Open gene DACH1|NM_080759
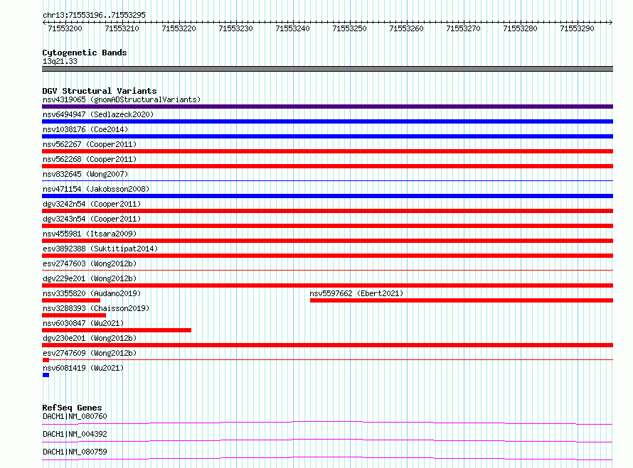 click(x=75, y=452)
